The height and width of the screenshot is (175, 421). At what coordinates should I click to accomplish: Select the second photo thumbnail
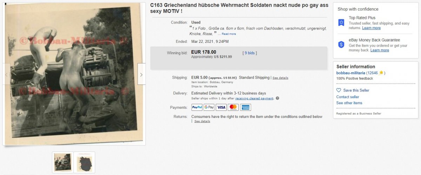84,162
